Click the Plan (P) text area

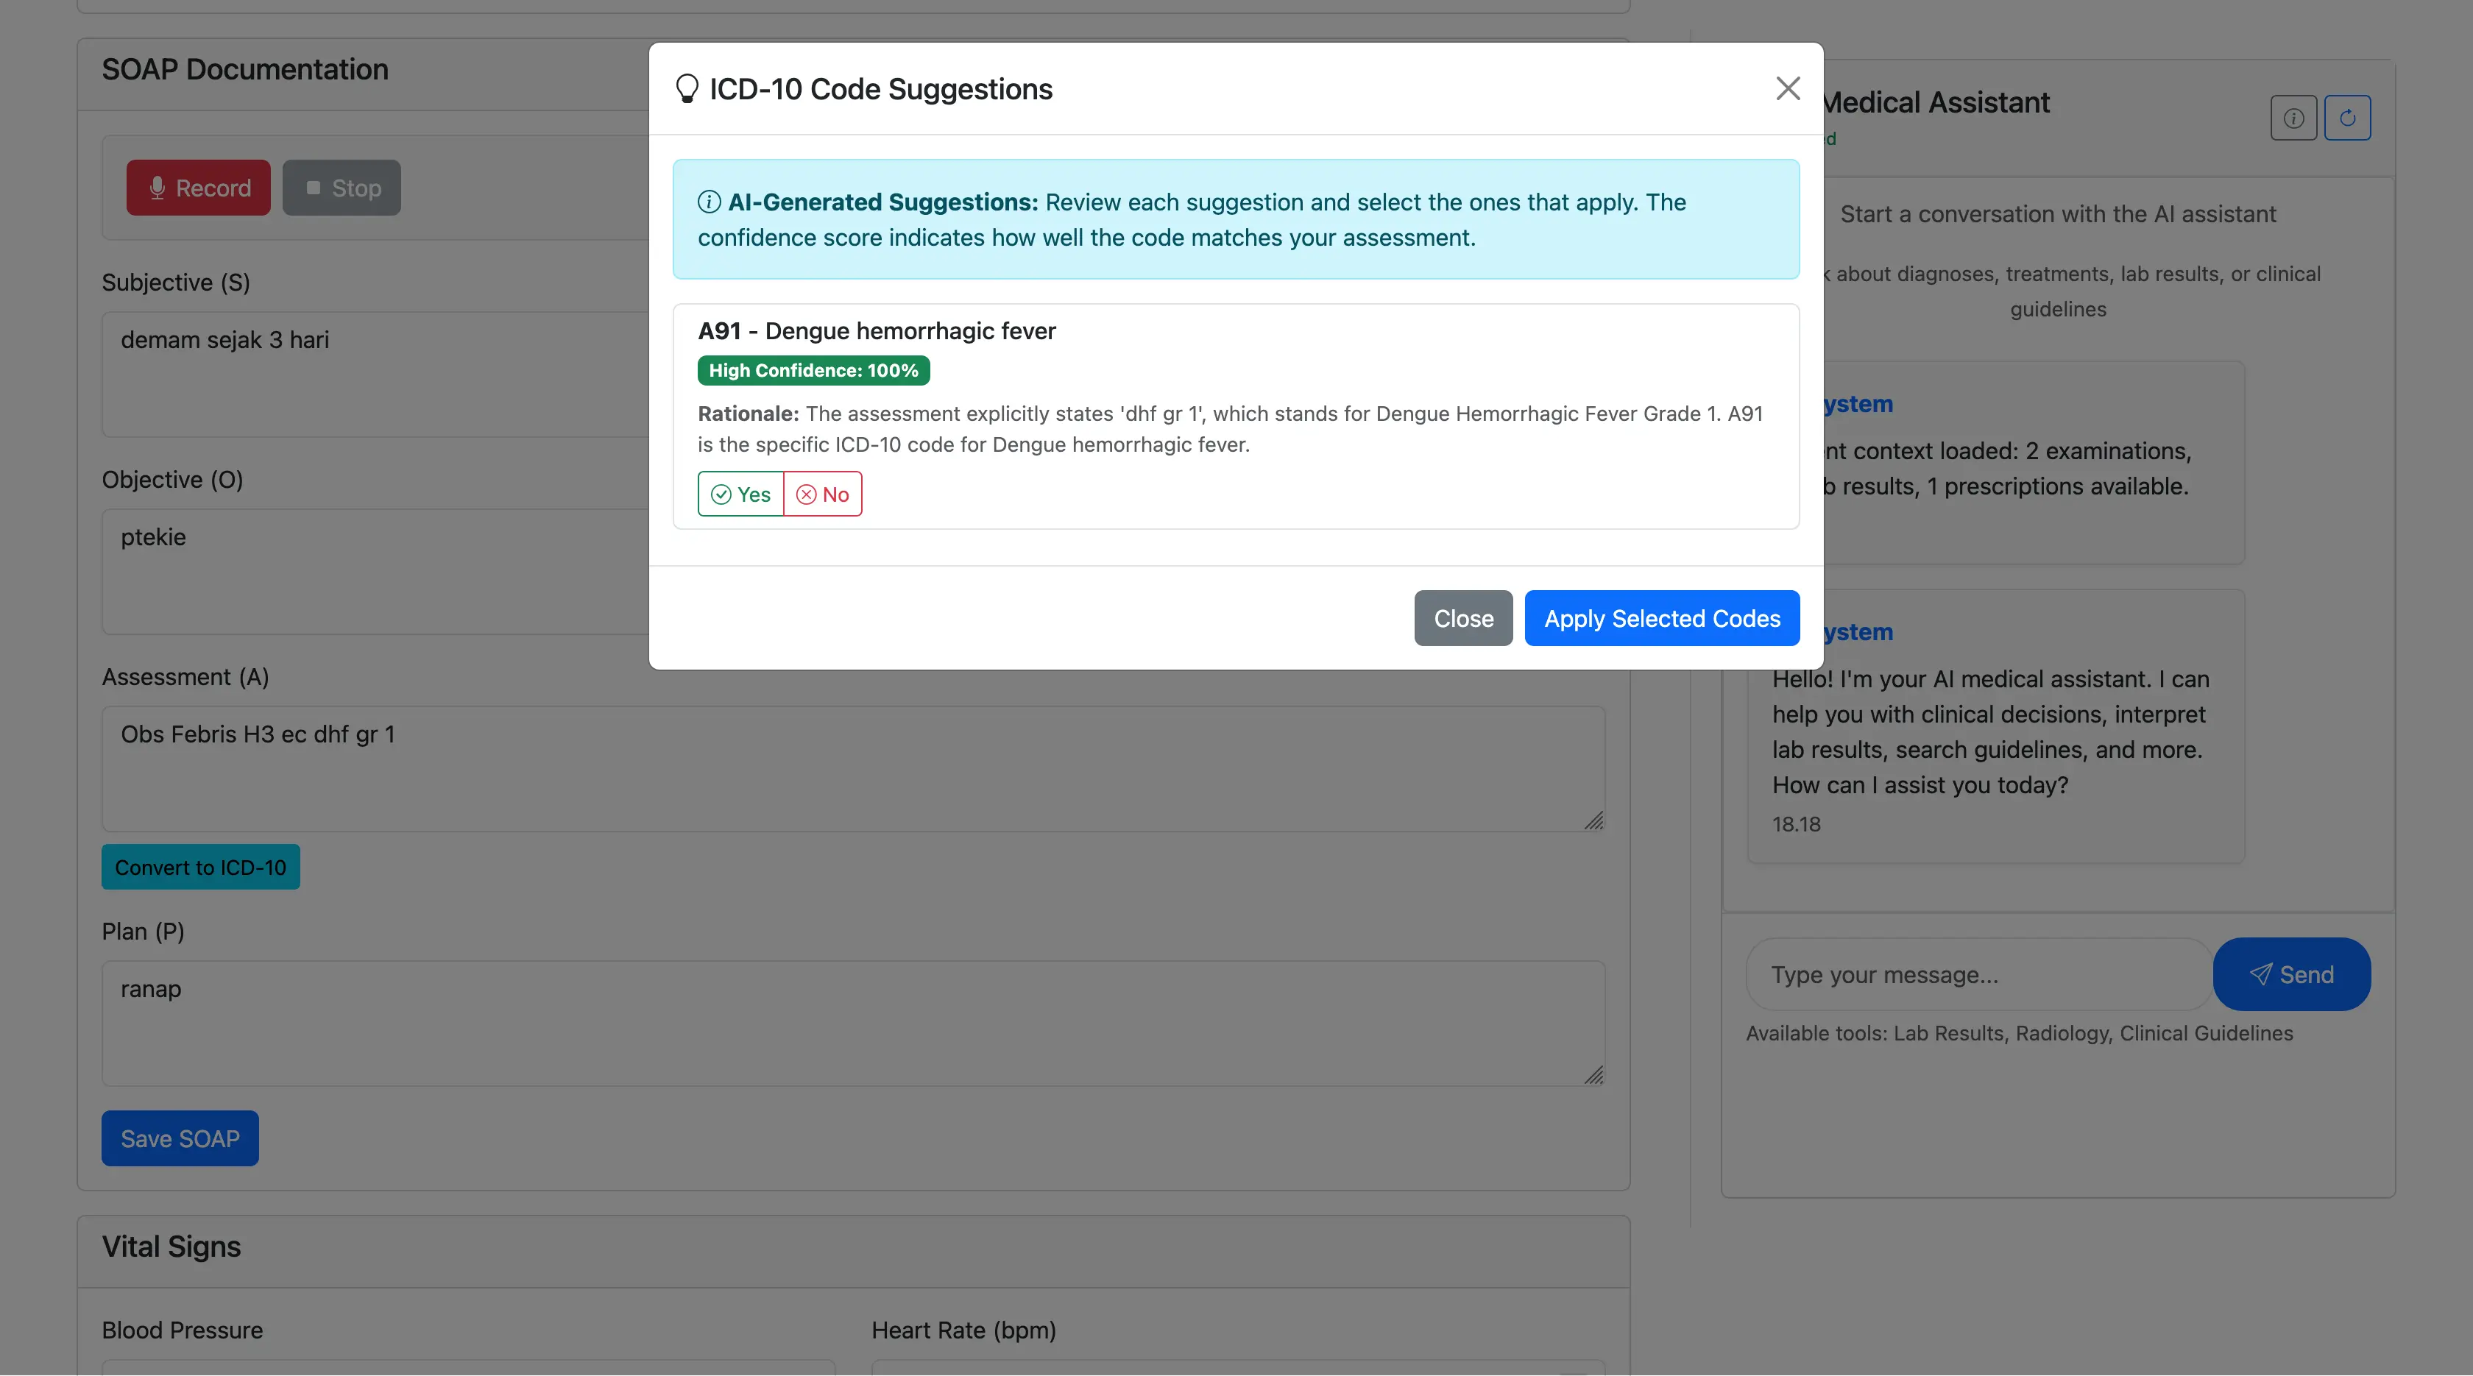[x=852, y=1023]
